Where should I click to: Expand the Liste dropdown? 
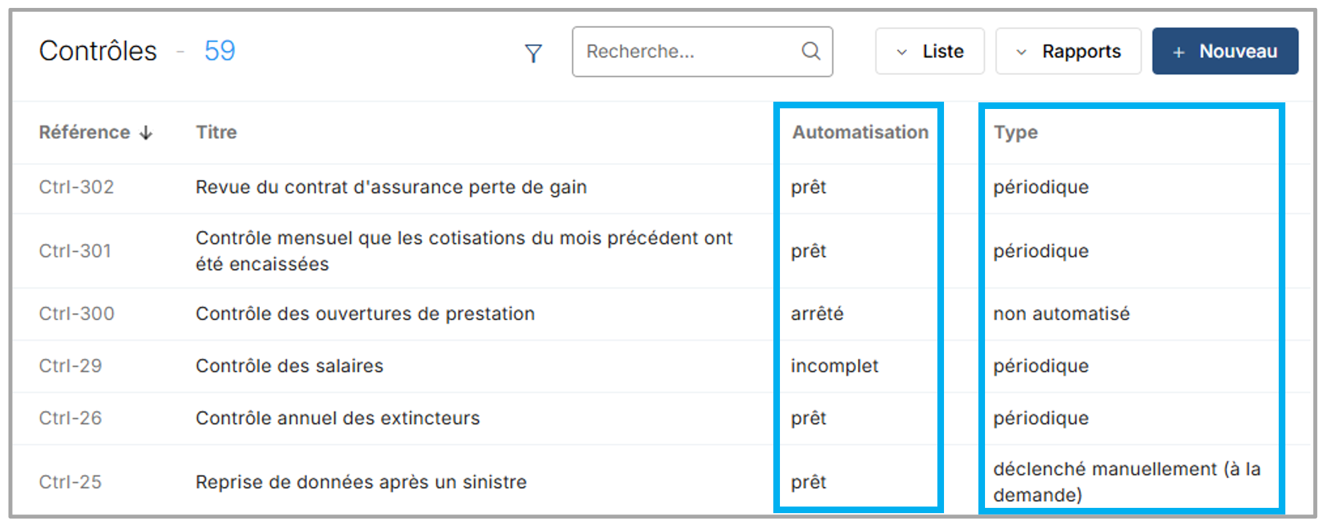click(929, 51)
